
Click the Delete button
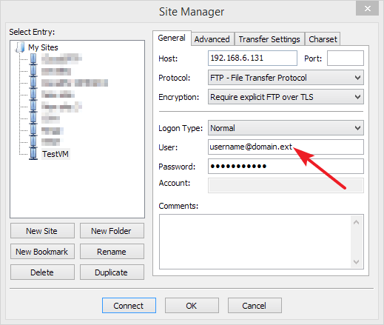pos(42,272)
